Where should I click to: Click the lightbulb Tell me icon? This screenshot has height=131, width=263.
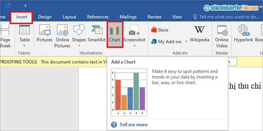click(x=195, y=17)
